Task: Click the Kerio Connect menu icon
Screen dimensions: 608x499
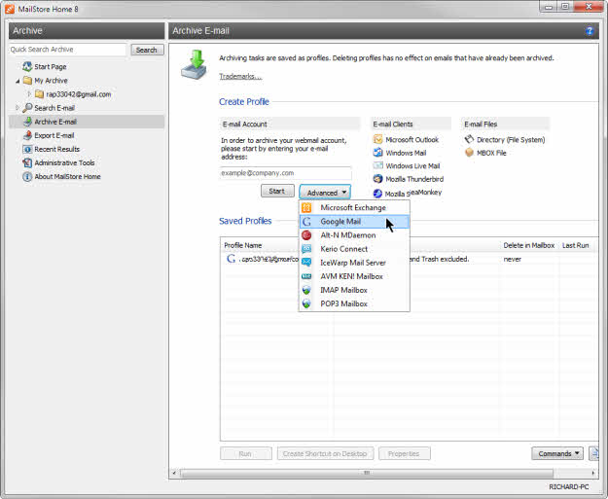Action: click(x=306, y=249)
